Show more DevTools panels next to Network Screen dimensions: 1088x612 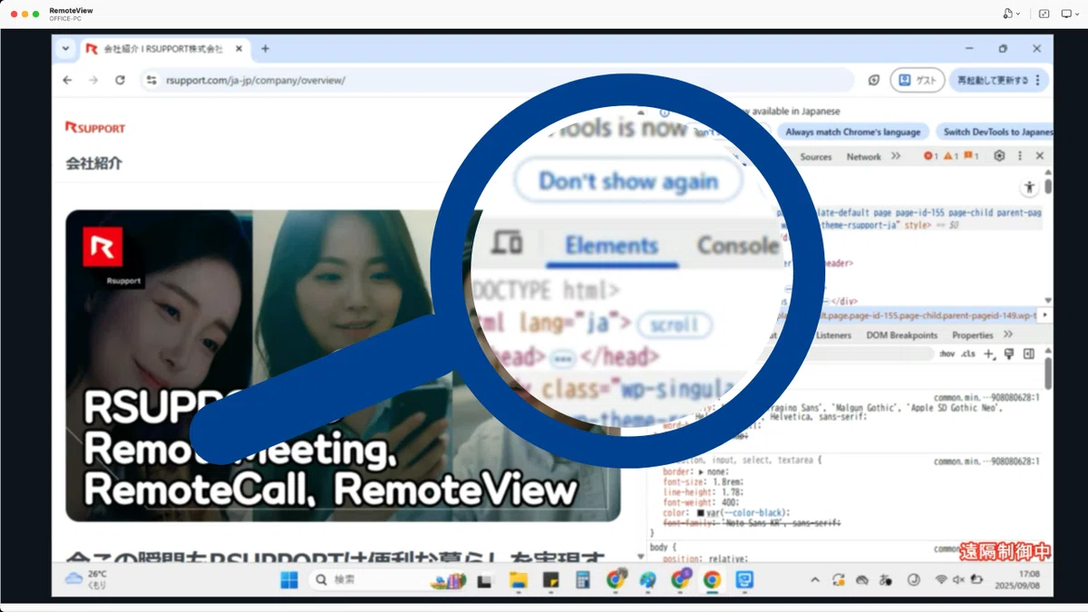coord(896,157)
